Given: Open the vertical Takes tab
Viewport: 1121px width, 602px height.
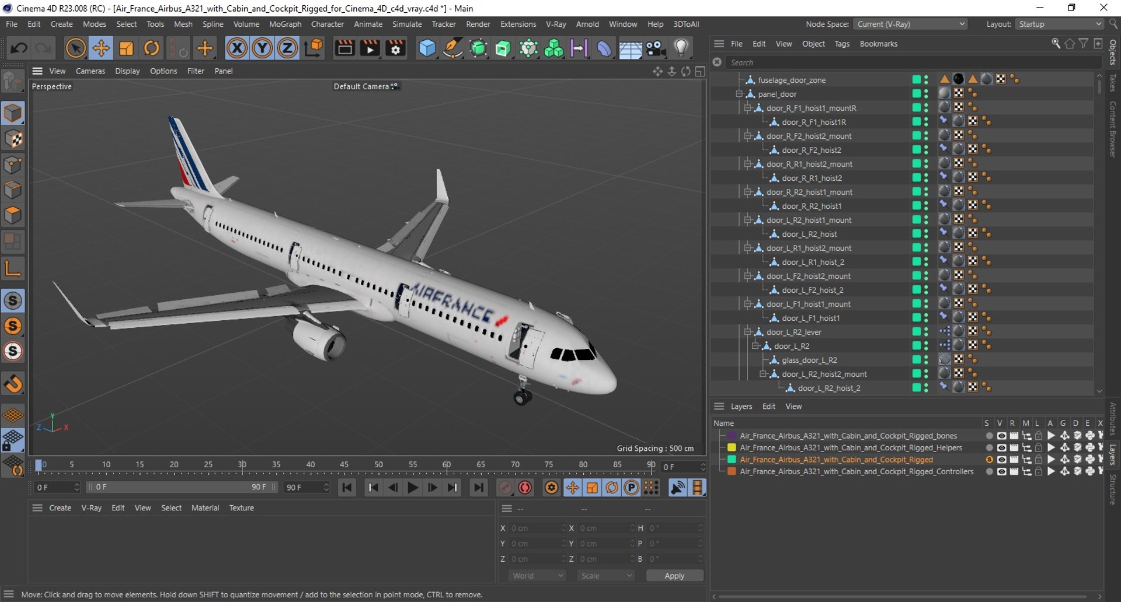Looking at the screenshot, I should (1112, 83).
